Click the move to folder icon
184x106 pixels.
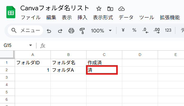click(x=110, y=9)
